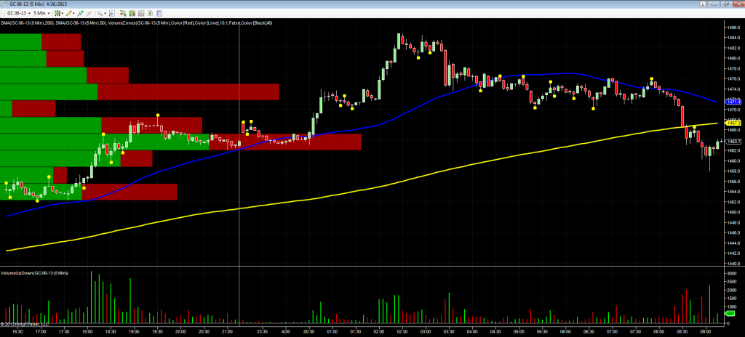This screenshot has width=745, height=337.
Task: Click the zoom-in magnifier icon
Action: (111, 13)
